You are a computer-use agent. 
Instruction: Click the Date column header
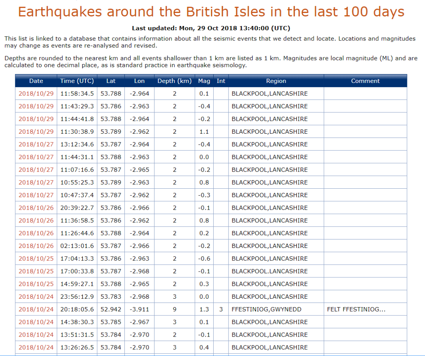36,81
